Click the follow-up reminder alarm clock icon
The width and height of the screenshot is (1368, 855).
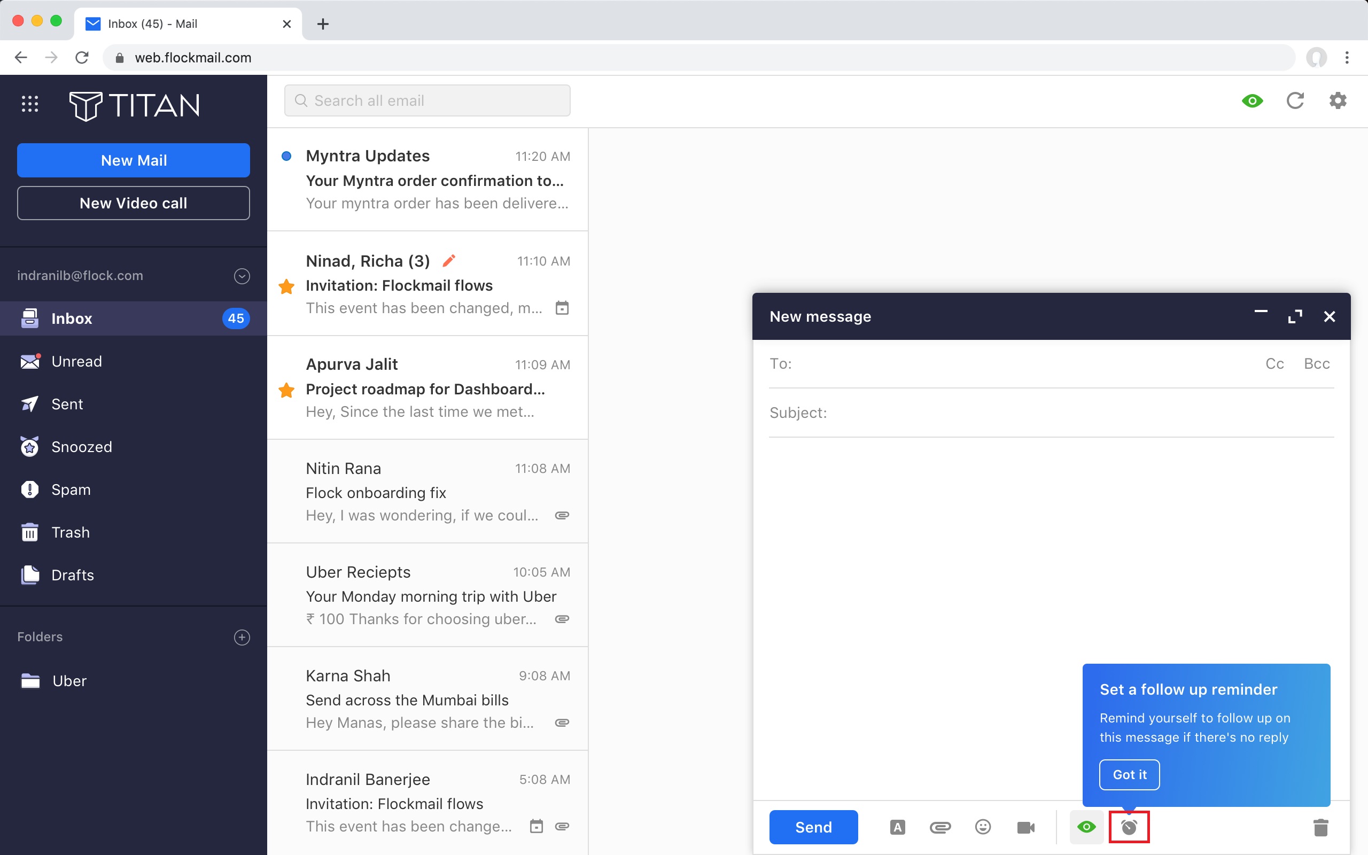pos(1129,827)
